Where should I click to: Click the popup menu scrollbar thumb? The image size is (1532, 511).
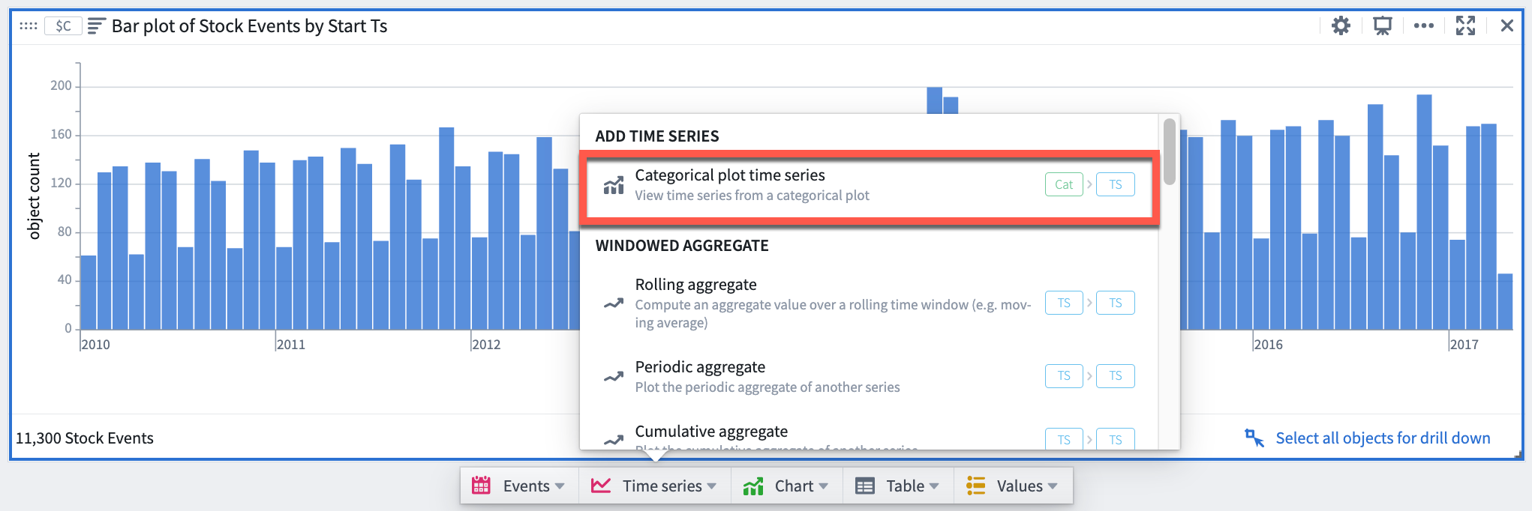(1169, 151)
